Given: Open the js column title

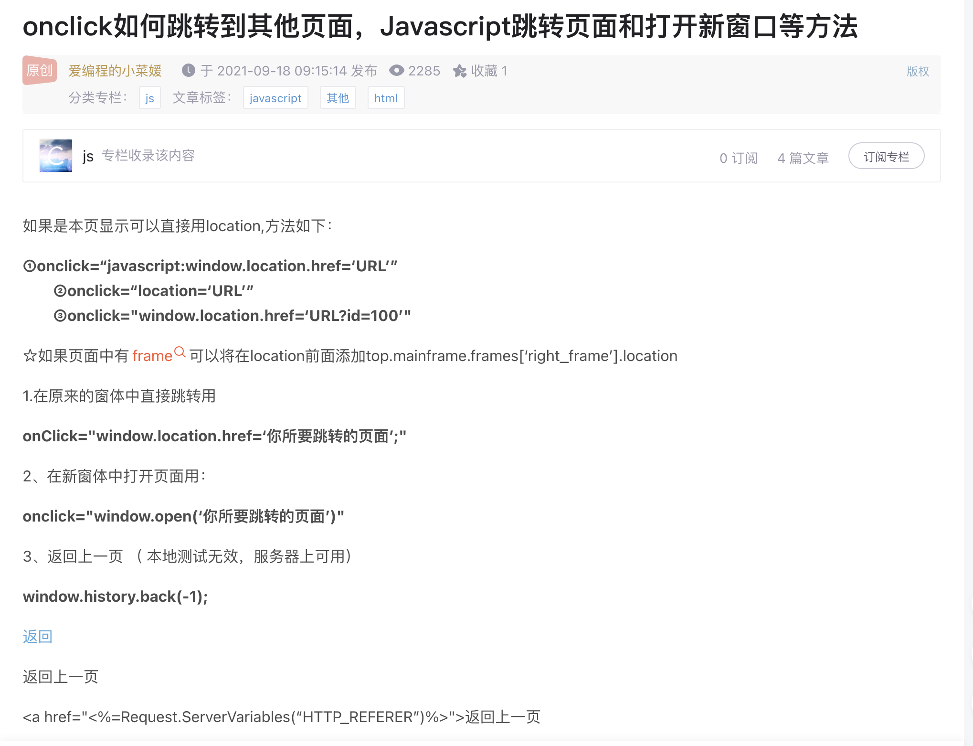Looking at the screenshot, I should tap(88, 156).
